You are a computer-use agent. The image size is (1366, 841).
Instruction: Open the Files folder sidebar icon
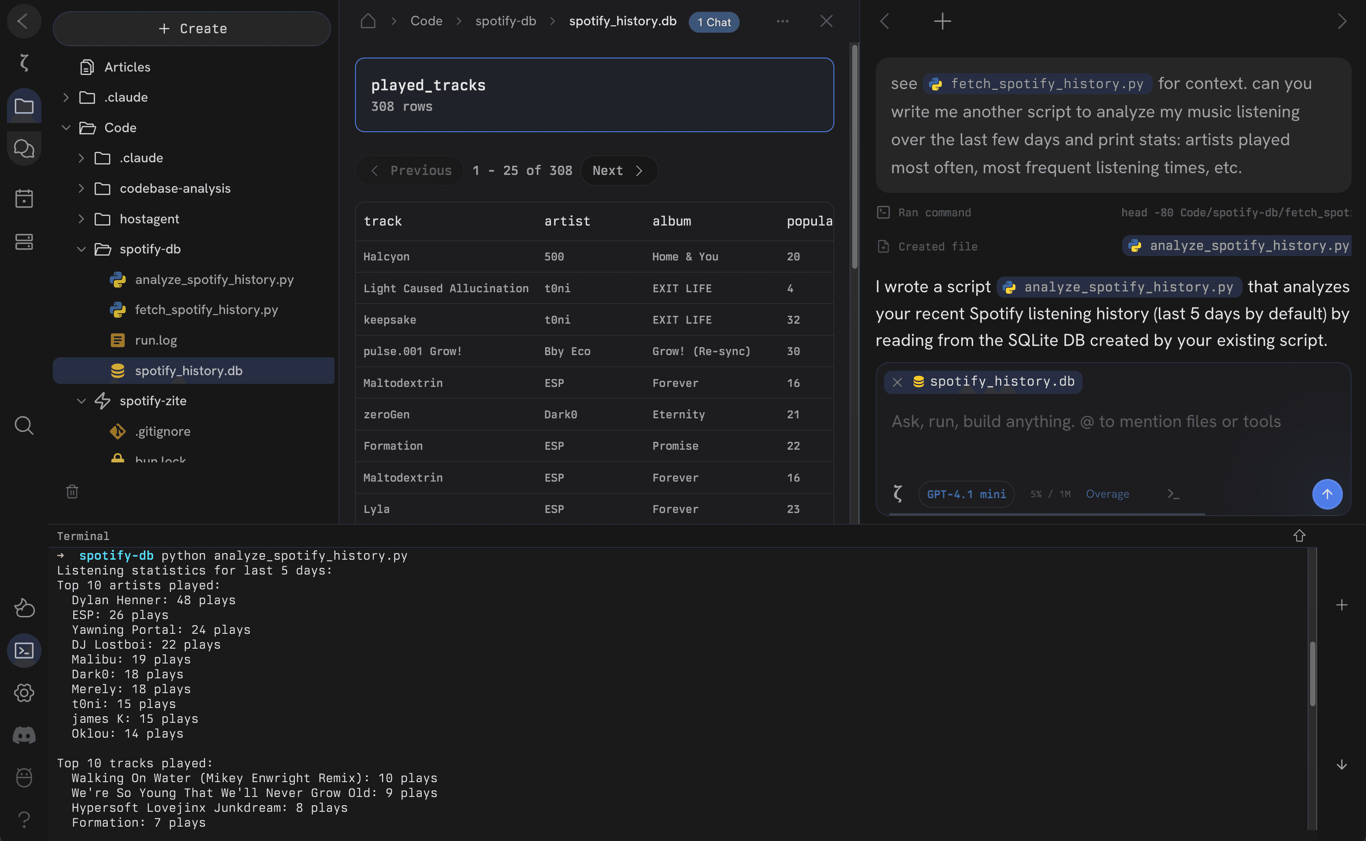pyautogui.click(x=24, y=106)
